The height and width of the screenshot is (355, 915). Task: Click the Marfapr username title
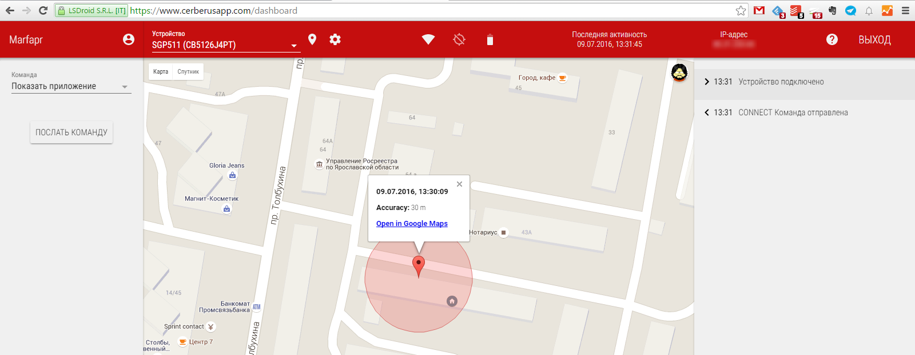(x=26, y=40)
